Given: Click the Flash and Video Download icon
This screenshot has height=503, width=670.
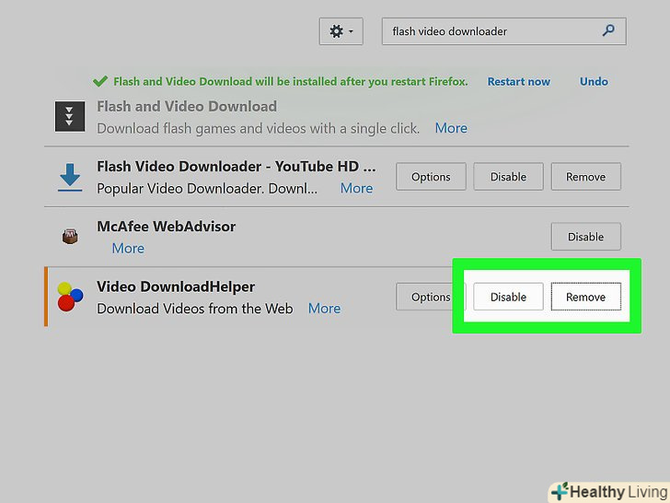Looking at the screenshot, I should 70,116.
